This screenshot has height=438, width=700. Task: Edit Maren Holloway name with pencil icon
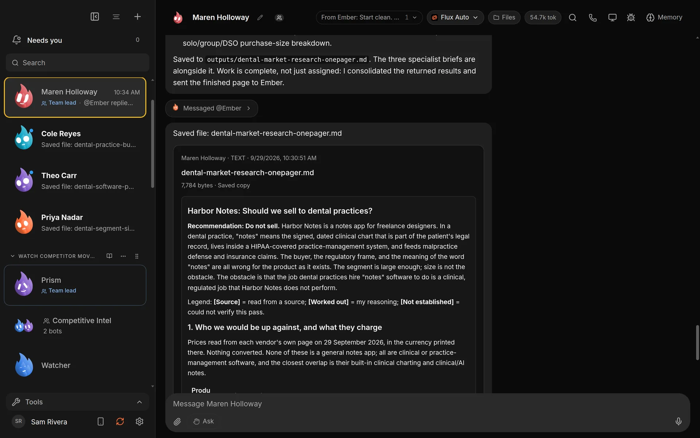tap(260, 18)
